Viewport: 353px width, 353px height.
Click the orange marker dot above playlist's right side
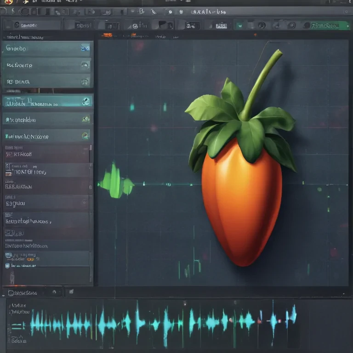(255, 34)
